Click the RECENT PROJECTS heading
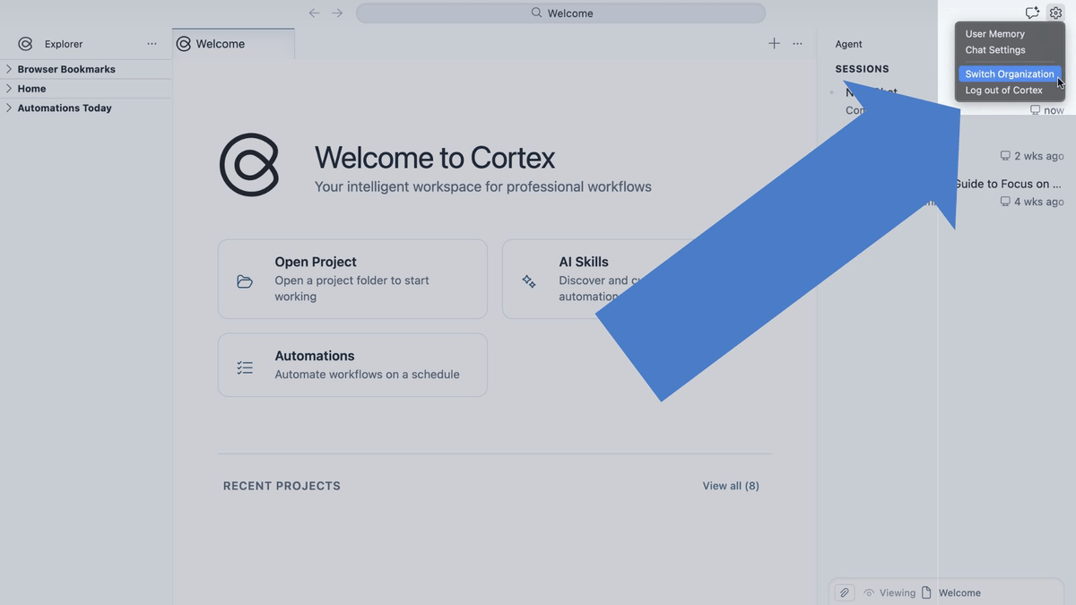Viewport: 1076px width, 605px height. (x=282, y=486)
